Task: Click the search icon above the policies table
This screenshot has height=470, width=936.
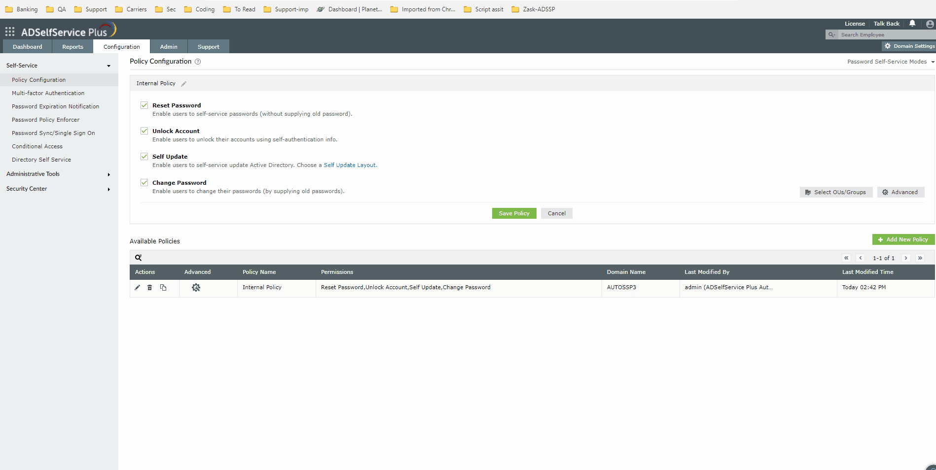Action: click(138, 257)
